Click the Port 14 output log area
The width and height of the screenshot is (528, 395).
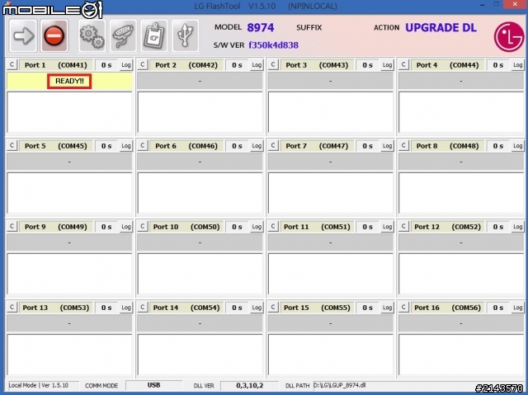click(200, 355)
